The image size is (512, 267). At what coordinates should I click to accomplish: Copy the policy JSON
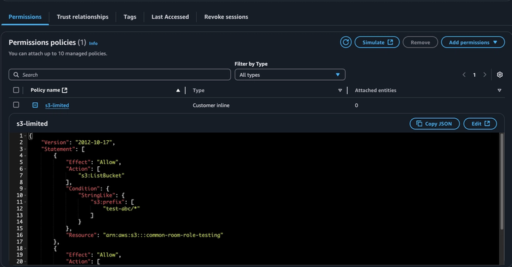pos(435,123)
